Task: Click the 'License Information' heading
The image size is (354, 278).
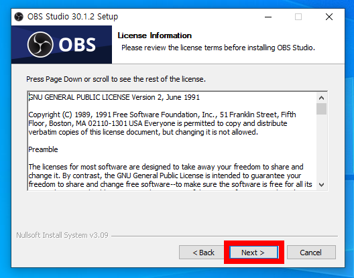Action: click(x=155, y=36)
